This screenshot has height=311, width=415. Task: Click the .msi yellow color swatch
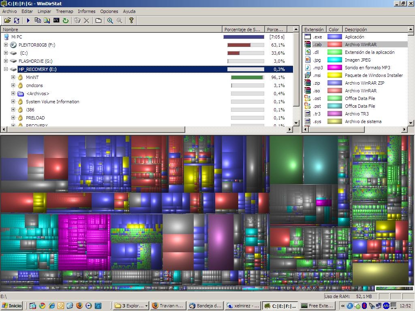334,75
